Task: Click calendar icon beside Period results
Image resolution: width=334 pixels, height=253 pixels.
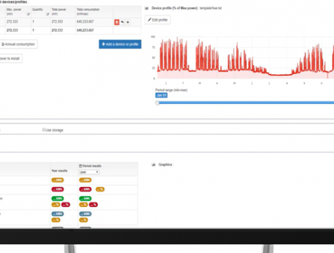Action: click(80, 166)
